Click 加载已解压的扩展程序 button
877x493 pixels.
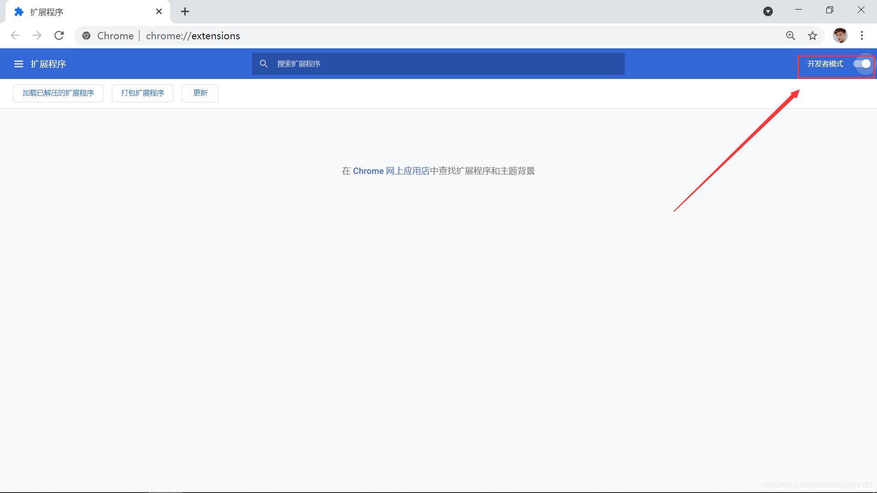point(58,93)
